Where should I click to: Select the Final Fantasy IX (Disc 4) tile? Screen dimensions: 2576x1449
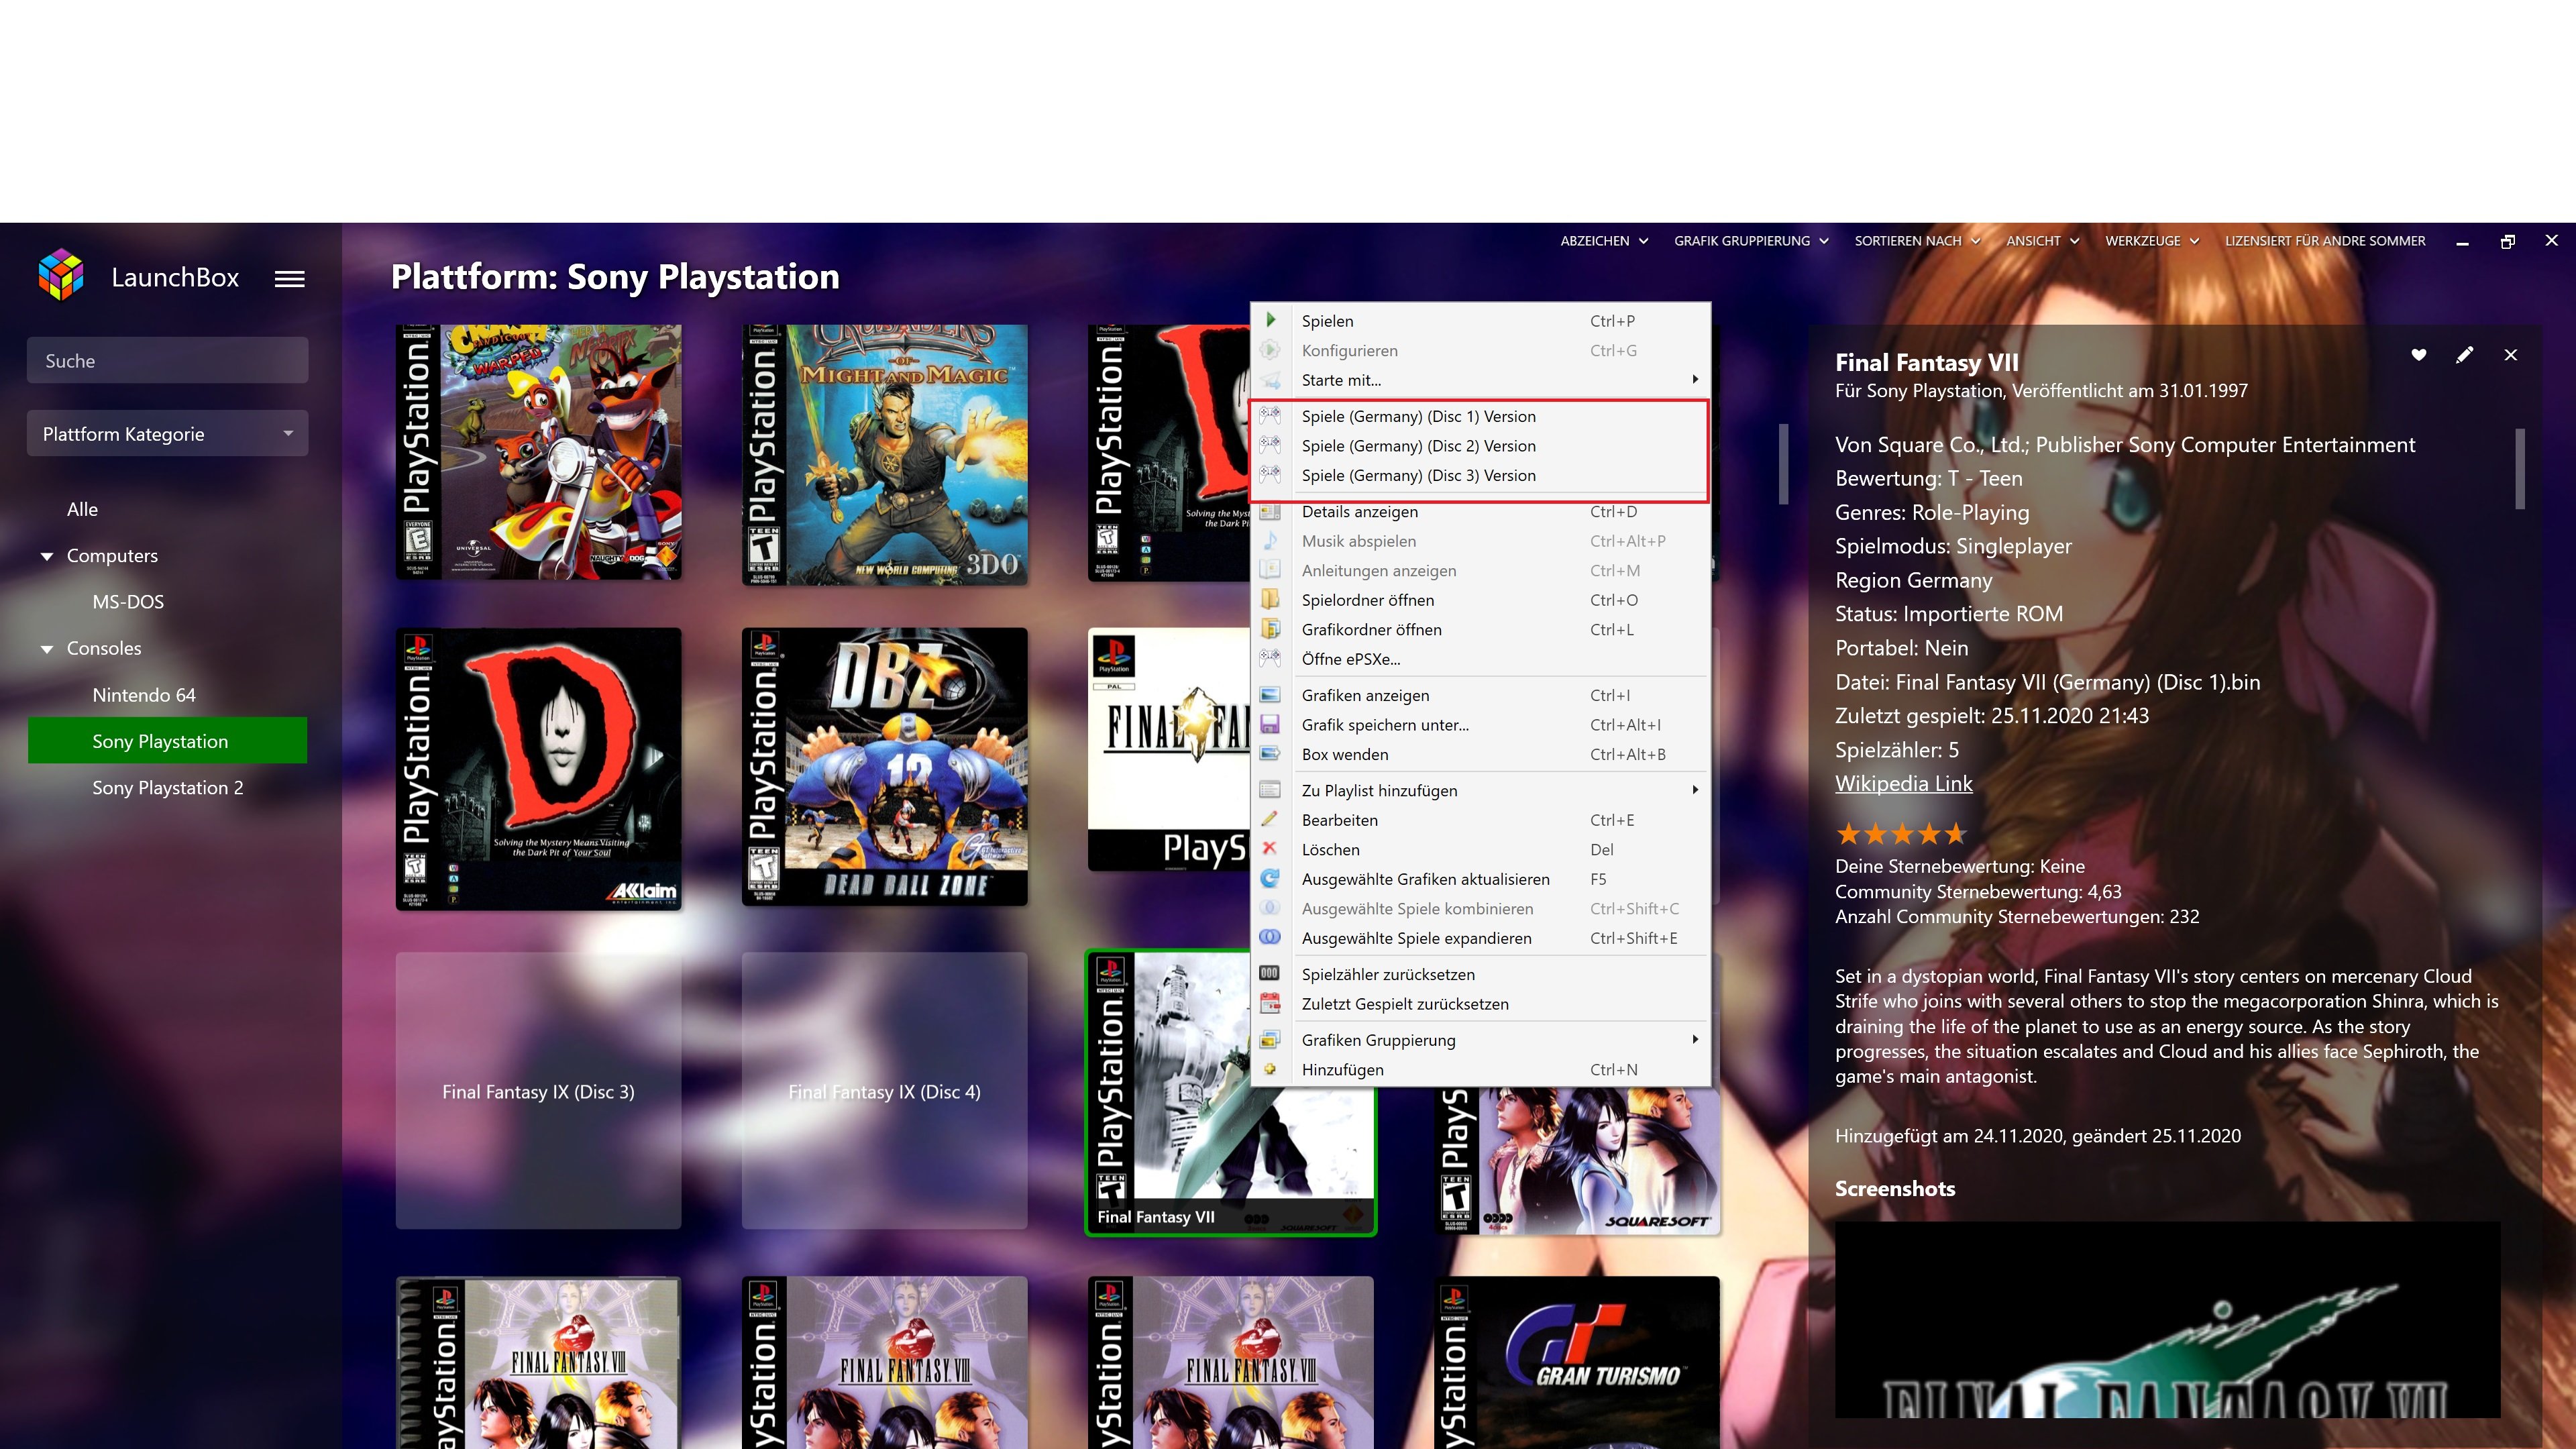click(x=885, y=1091)
